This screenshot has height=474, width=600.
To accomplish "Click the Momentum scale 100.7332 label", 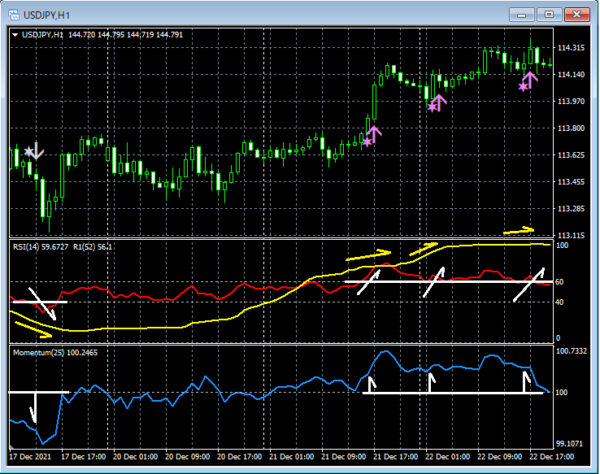I will pos(571,351).
